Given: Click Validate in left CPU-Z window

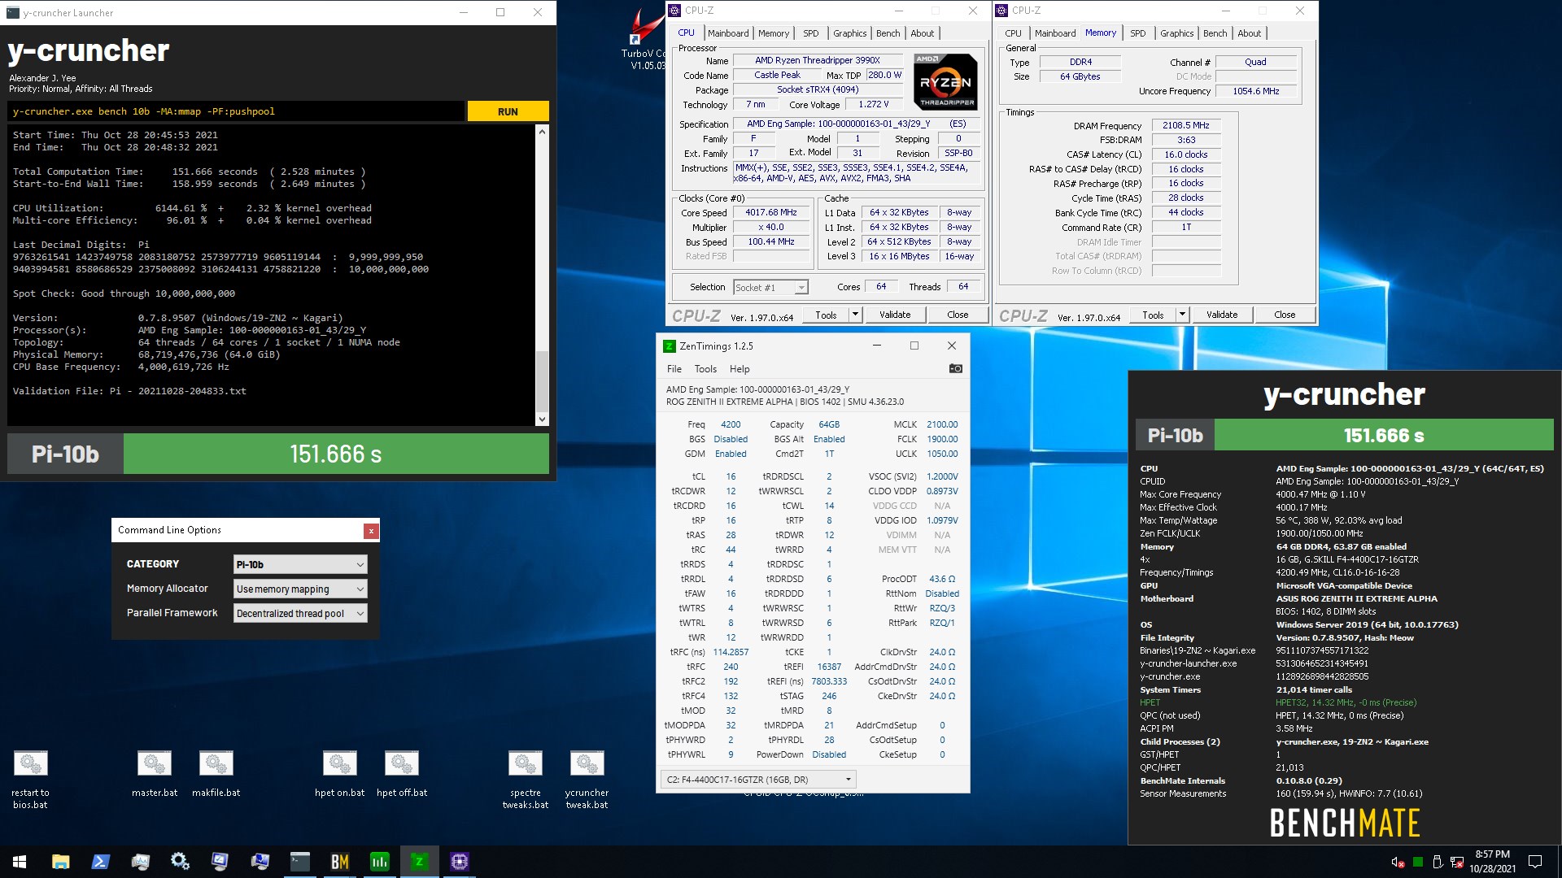Looking at the screenshot, I should click(895, 315).
